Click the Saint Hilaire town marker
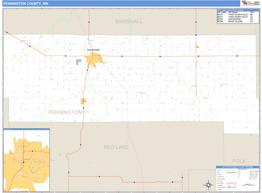 click(x=83, y=101)
